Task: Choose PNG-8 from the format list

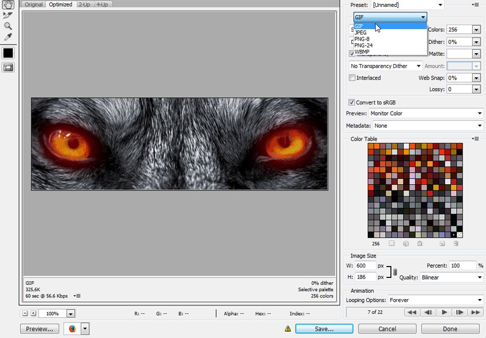Action: [390, 39]
